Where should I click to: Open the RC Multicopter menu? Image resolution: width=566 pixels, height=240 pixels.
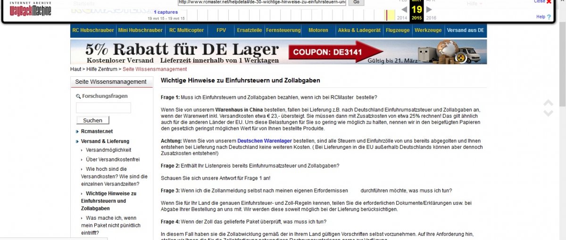coord(186,30)
